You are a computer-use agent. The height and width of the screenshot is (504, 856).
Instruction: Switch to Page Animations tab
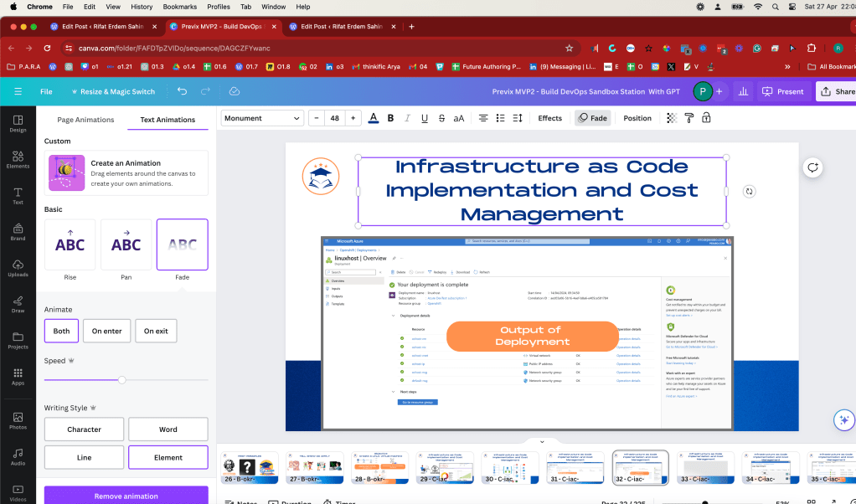(85, 120)
